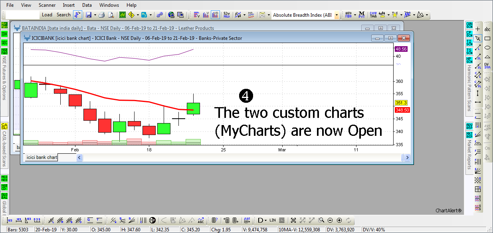
Task: Click the TI SCN scan icon
Action: (469, 43)
